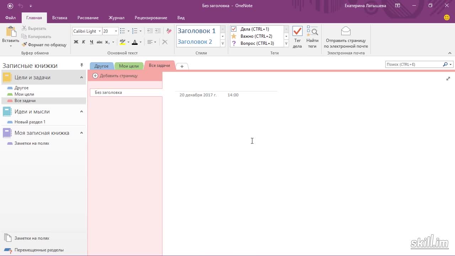The image size is (455, 256).
Task: Click the Поиск (CTRL+E) search field
Action: pyautogui.click(x=414, y=64)
